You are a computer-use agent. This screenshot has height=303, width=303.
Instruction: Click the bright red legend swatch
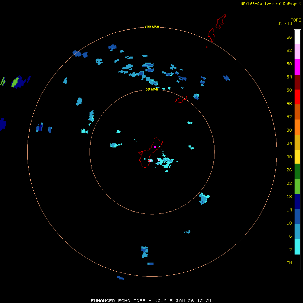point(297,97)
